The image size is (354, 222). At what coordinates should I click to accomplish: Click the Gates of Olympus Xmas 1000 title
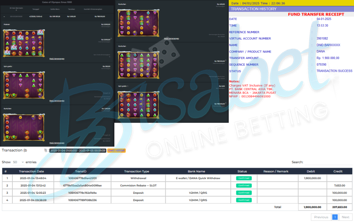pyautogui.click(x=57, y=2)
